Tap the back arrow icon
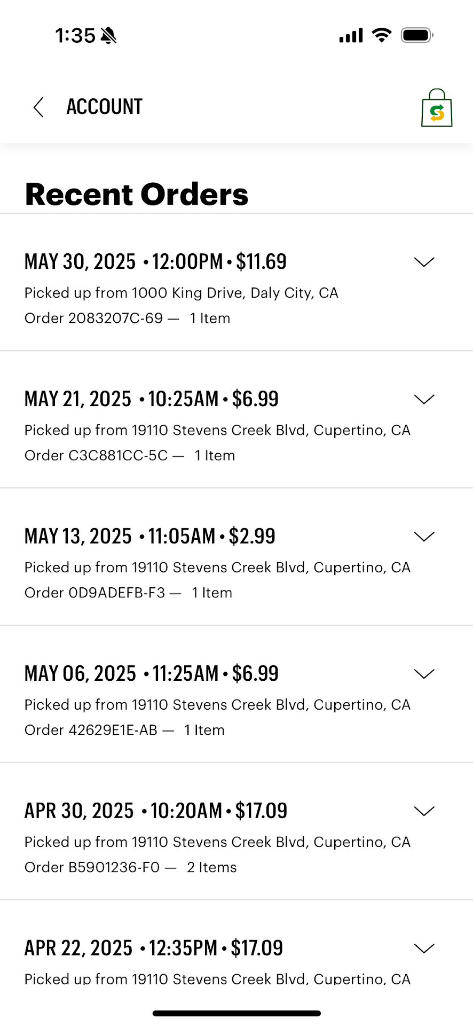The image size is (473, 1026). click(x=38, y=107)
